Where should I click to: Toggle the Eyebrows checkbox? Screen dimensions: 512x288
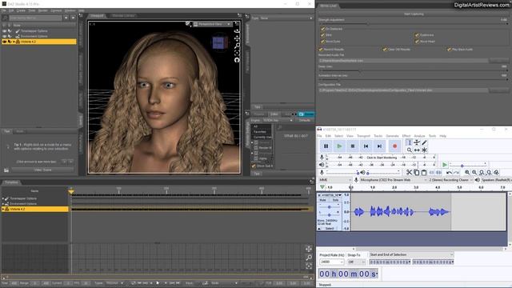(x=417, y=35)
